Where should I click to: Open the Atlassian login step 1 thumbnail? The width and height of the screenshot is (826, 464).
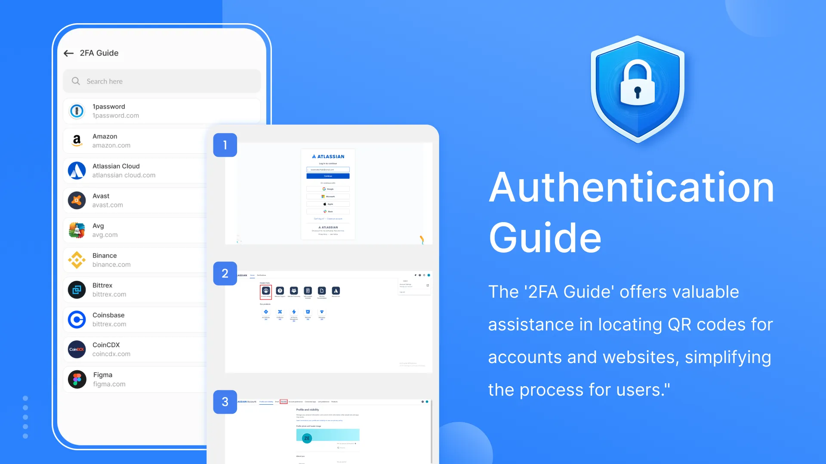pyautogui.click(x=328, y=192)
